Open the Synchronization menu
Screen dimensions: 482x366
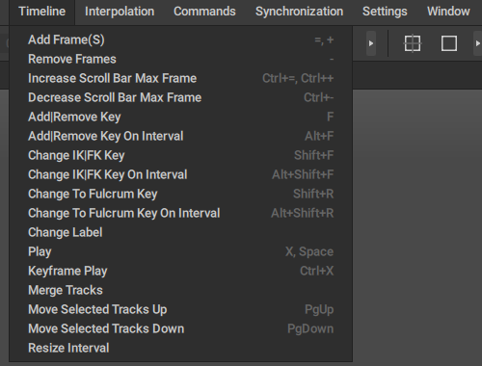(x=299, y=12)
